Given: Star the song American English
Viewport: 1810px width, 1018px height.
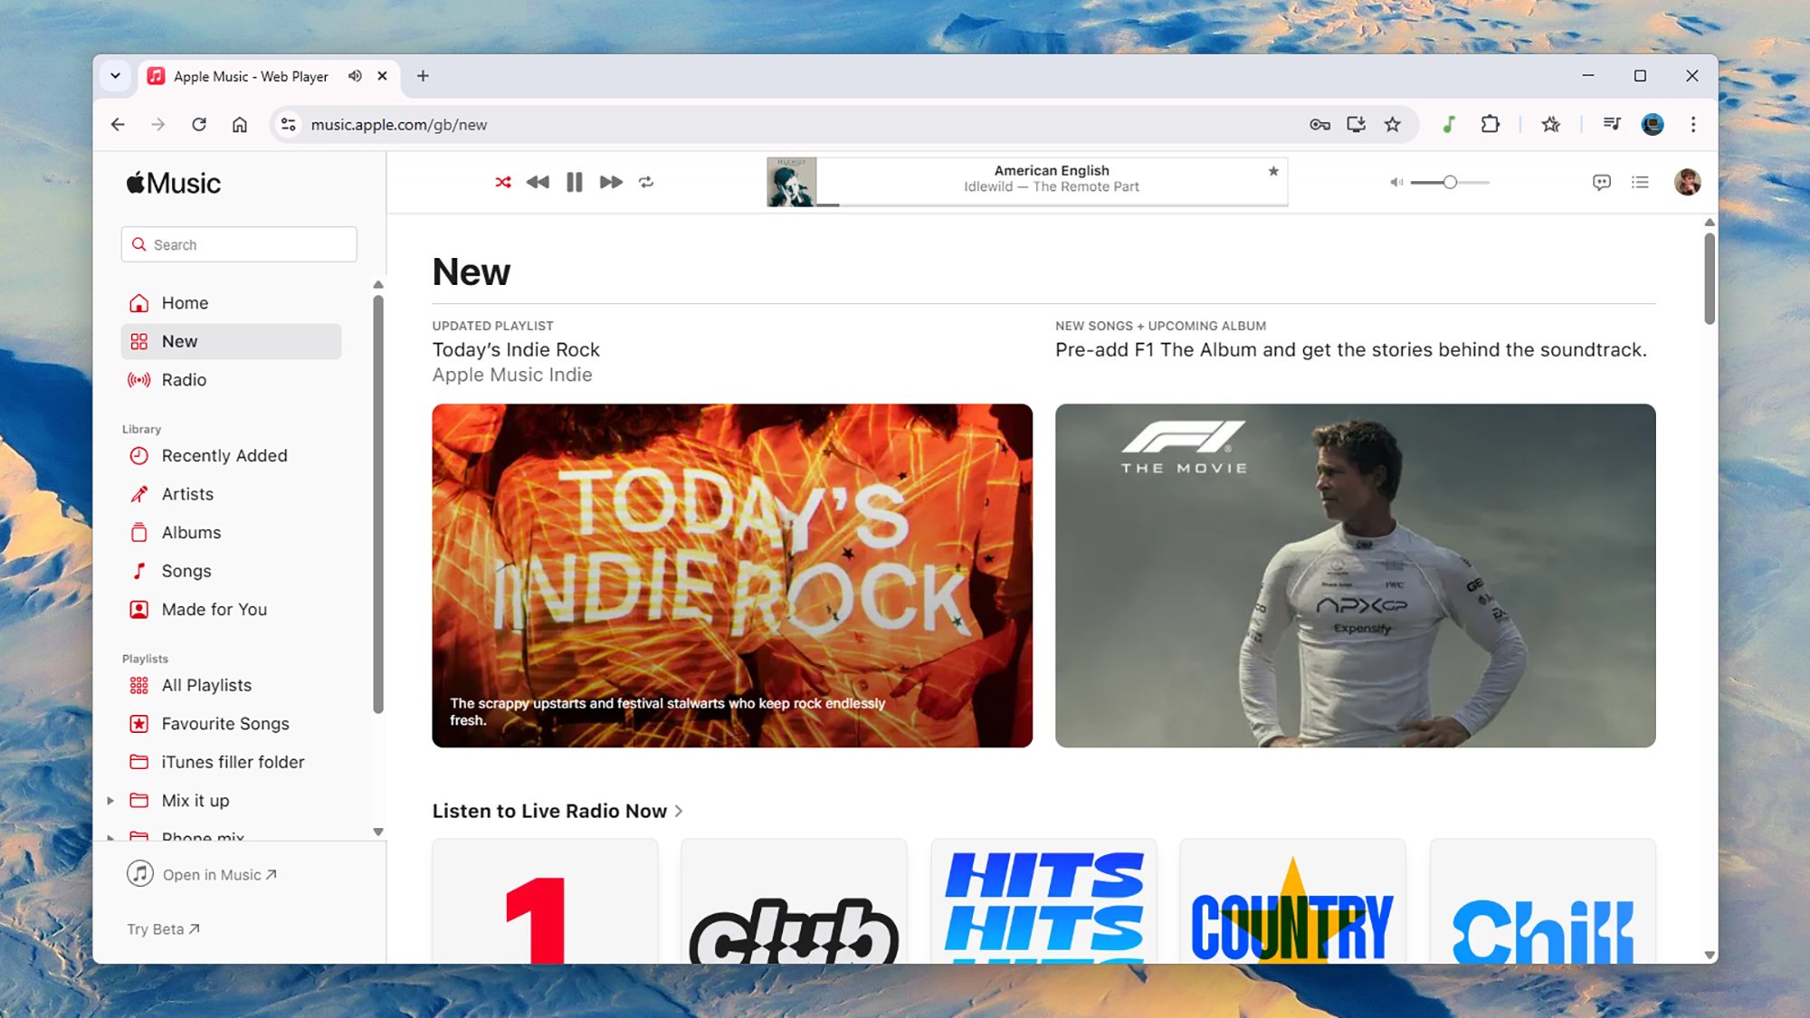Looking at the screenshot, I should [1272, 171].
